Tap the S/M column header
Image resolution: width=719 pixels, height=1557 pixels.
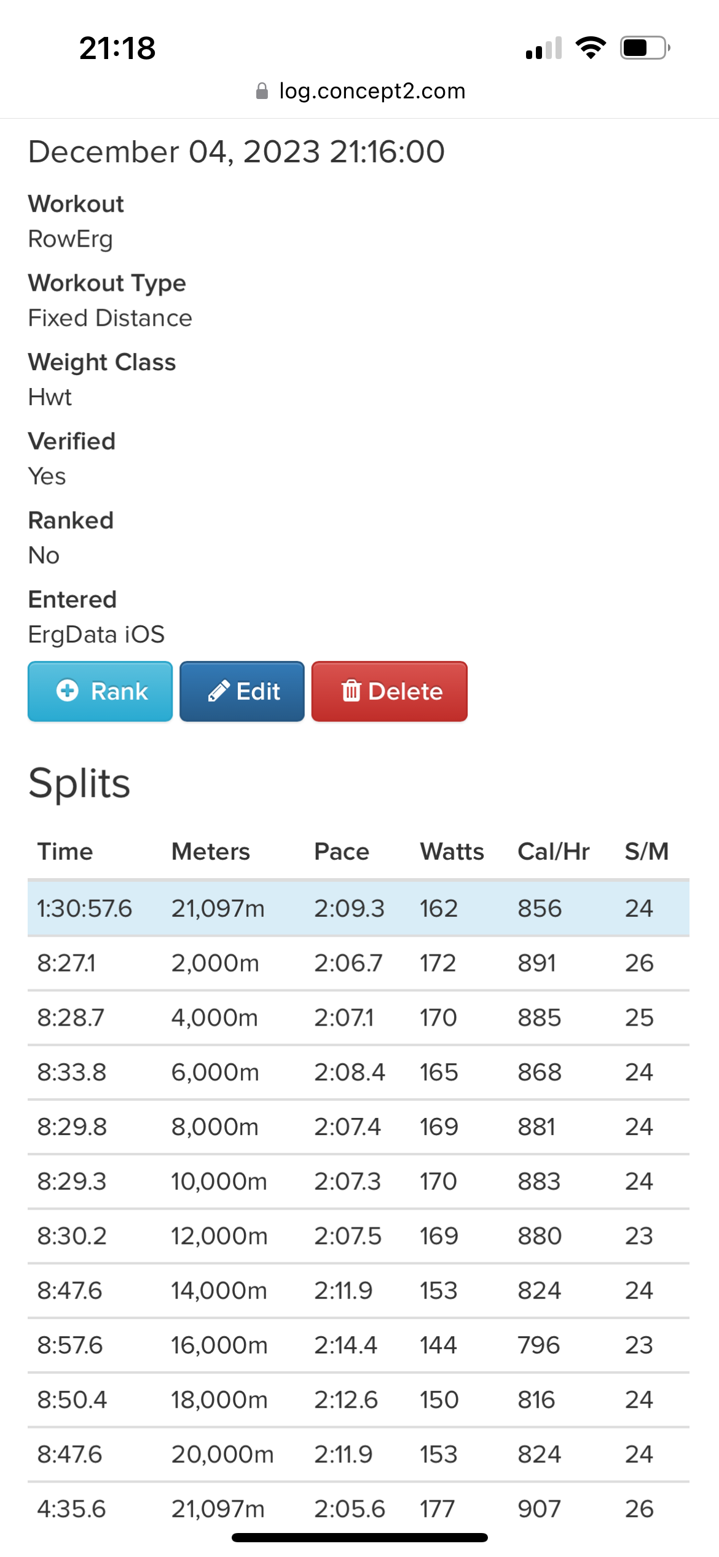tap(646, 852)
